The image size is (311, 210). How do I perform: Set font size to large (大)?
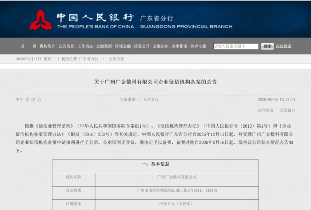tap(27, 100)
